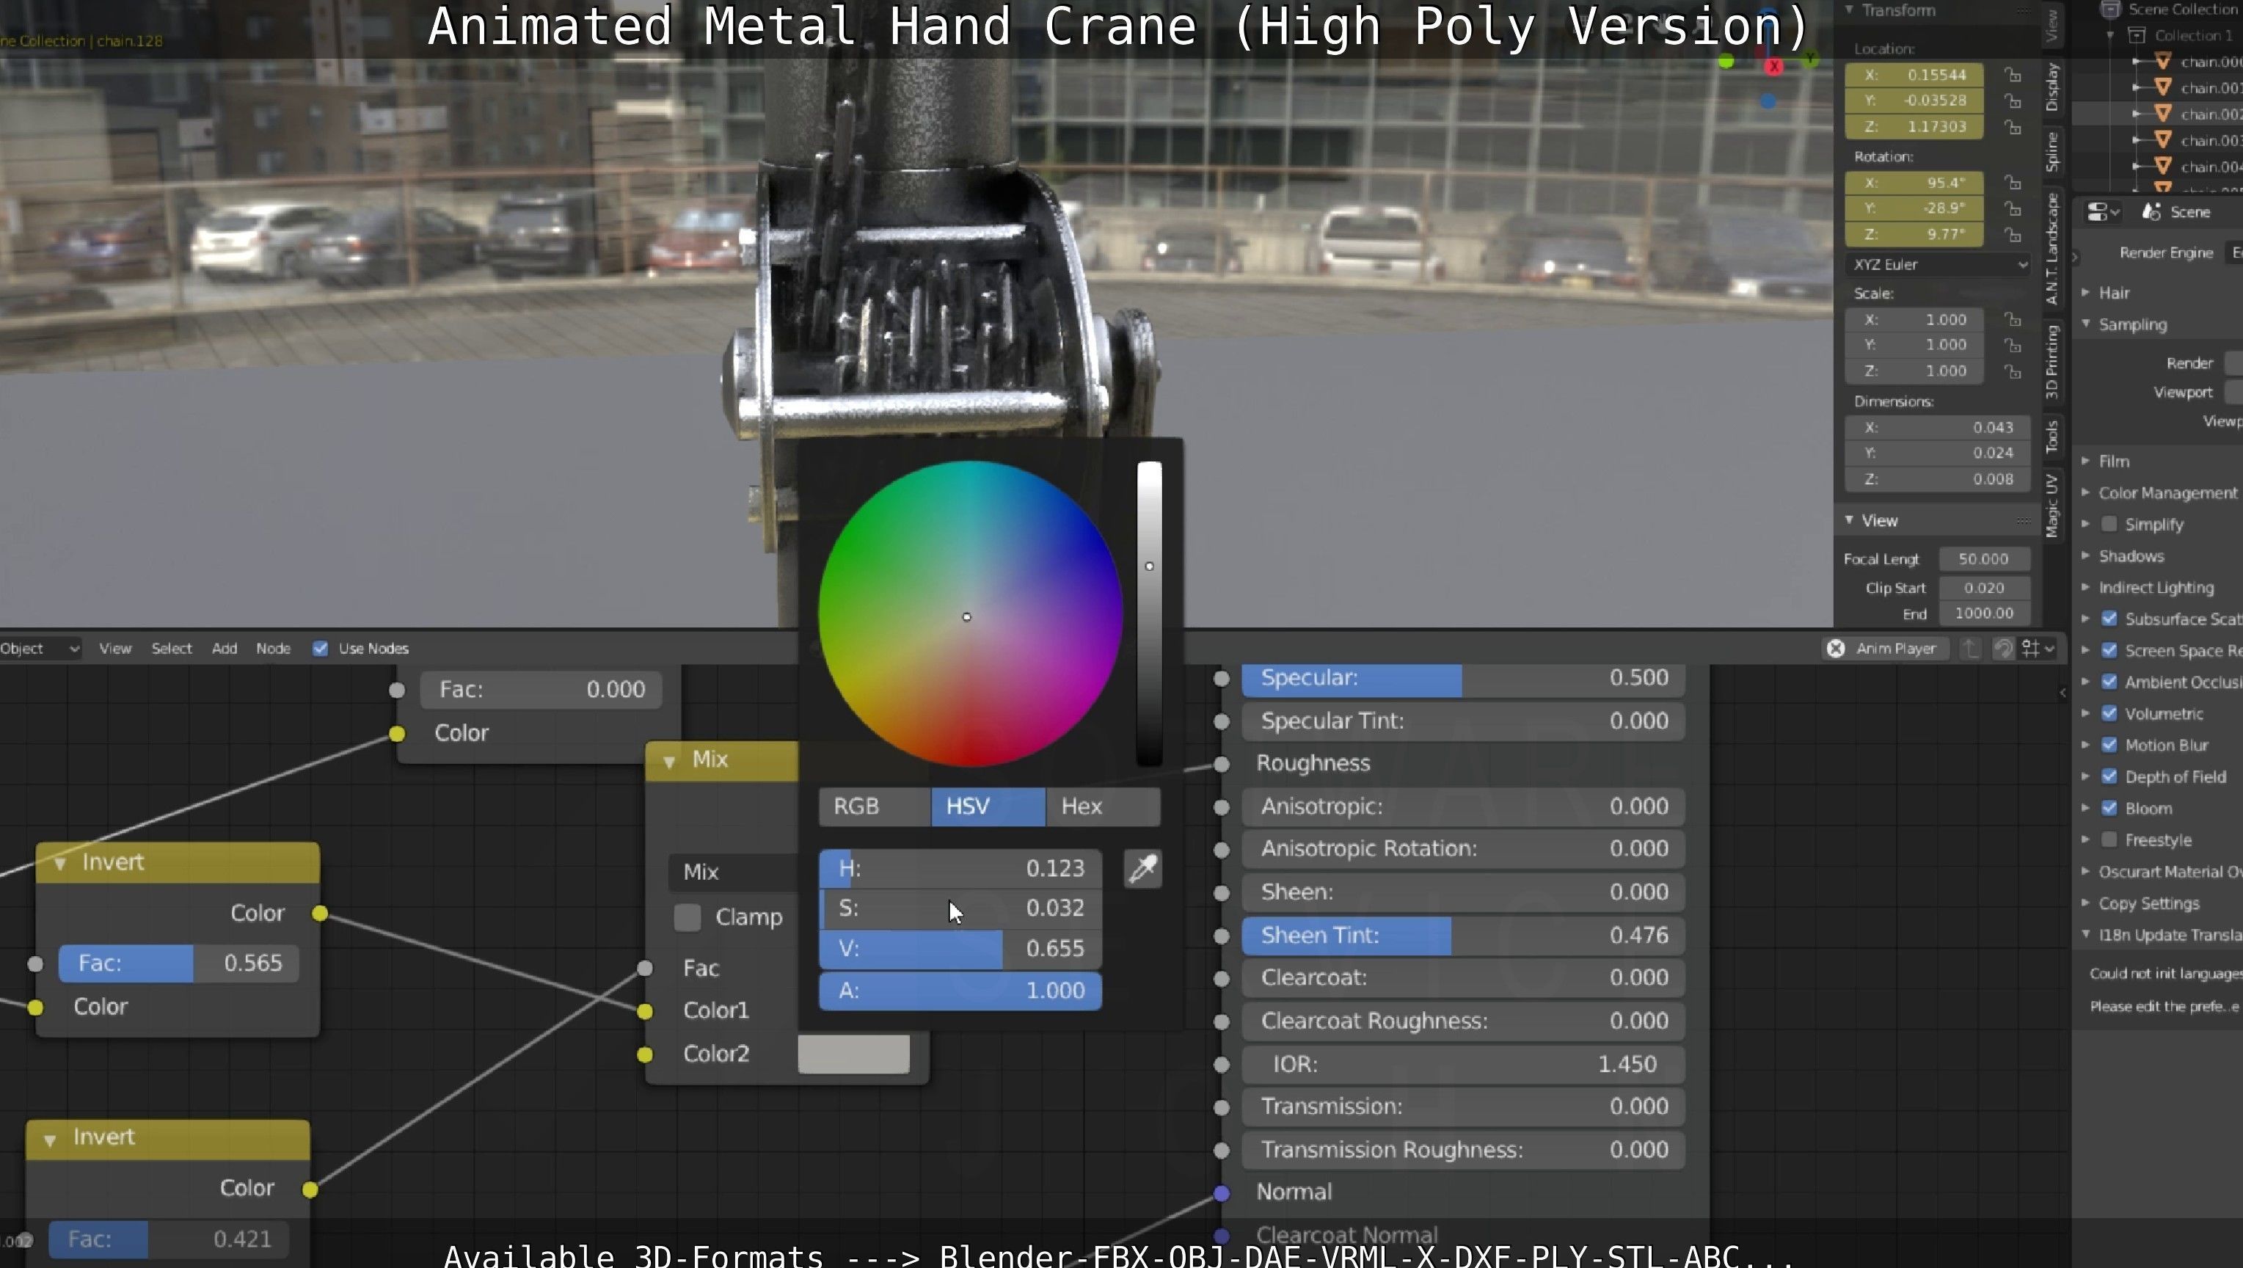Click the parent node tree arrow icon
This screenshot has height=1268, width=2243.
click(1971, 649)
